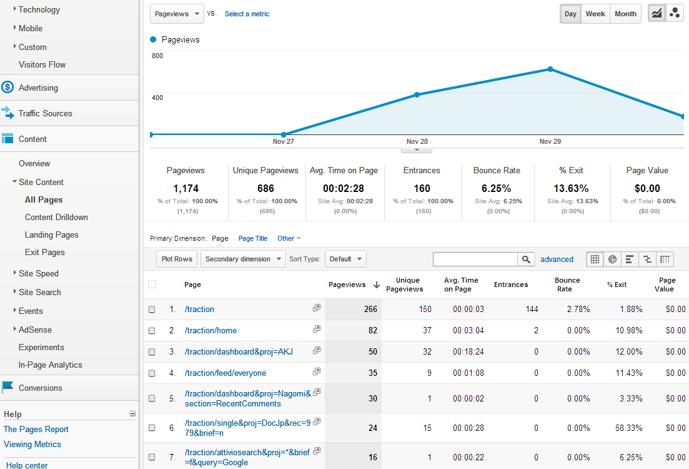Expand the Mobile menu item

(31, 28)
